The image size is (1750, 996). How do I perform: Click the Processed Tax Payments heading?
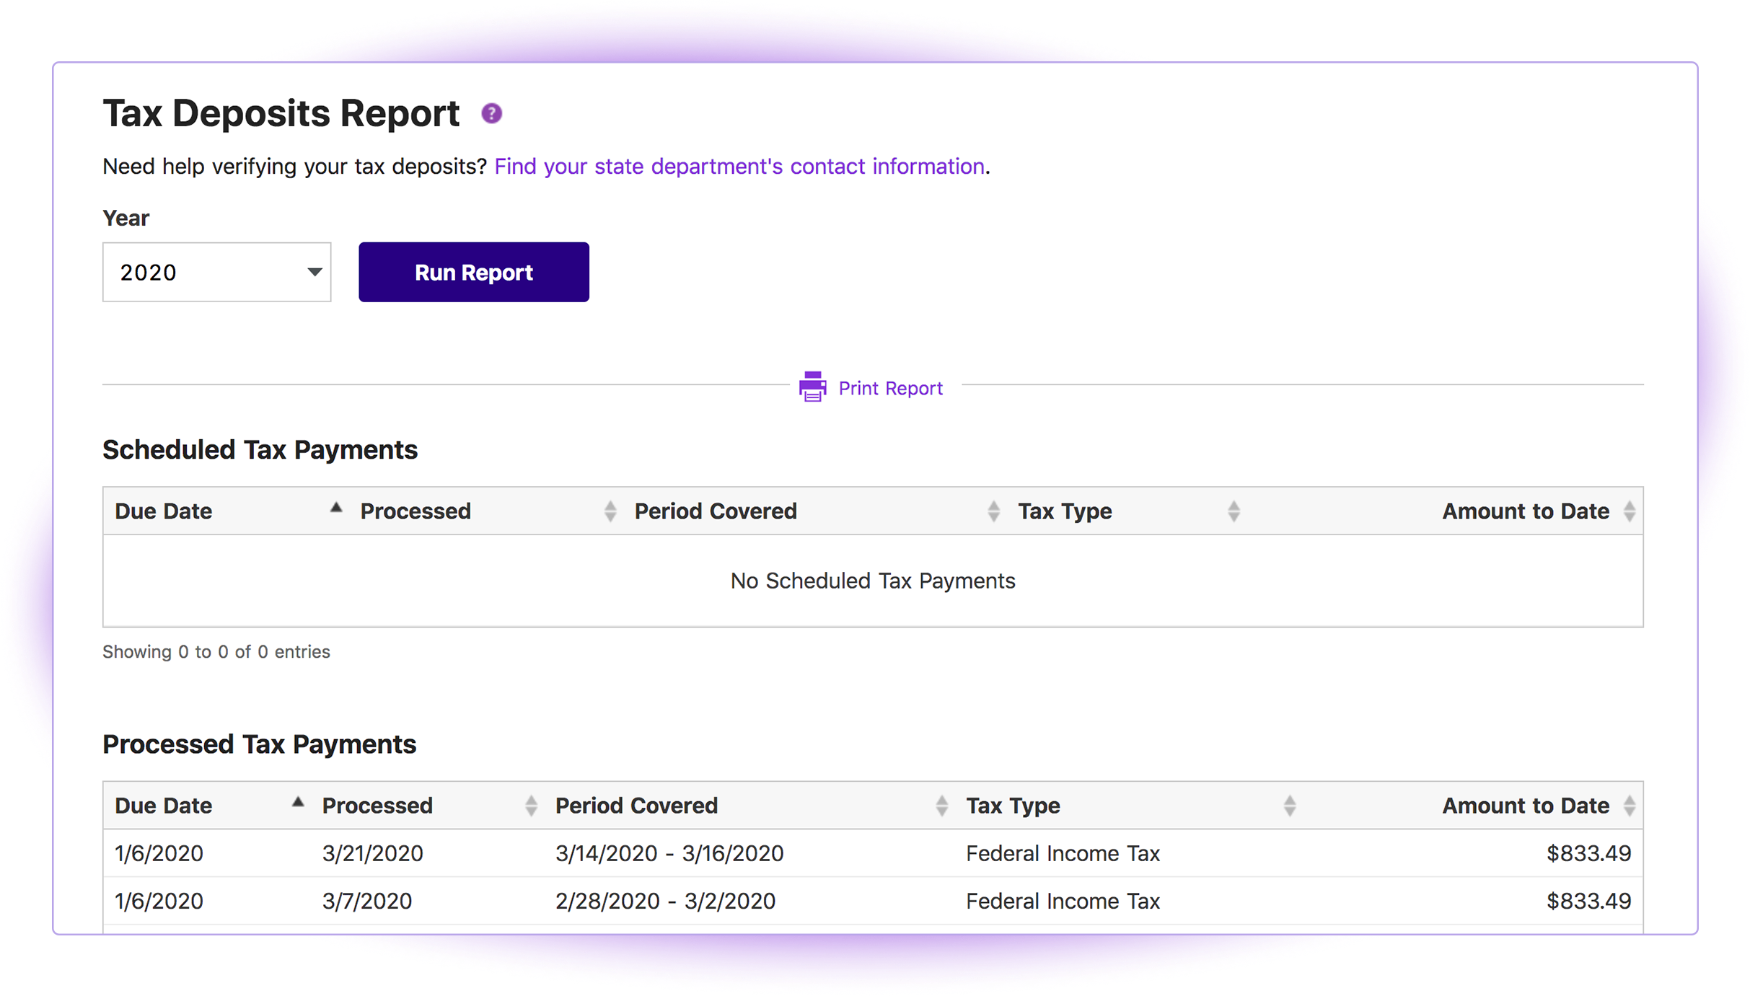[x=259, y=744]
